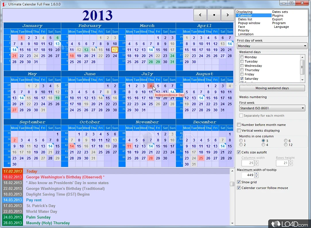The height and width of the screenshot is (228, 311).
Task: Click the Columns width value field
Action: pyautogui.click(x=248, y=163)
